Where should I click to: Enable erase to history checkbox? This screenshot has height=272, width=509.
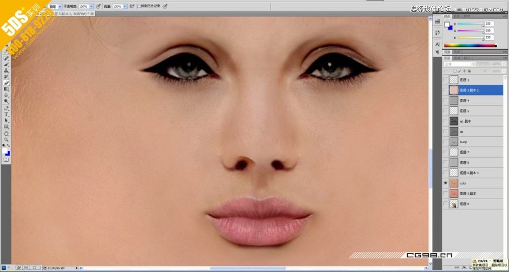139,6
